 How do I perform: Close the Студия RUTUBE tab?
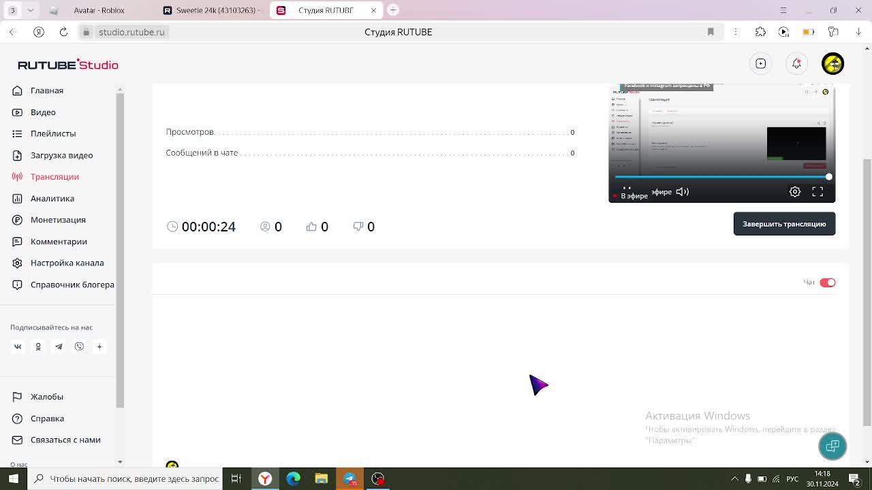click(x=373, y=10)
